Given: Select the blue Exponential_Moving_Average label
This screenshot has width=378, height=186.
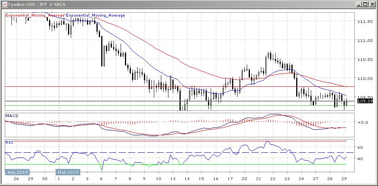Looking at the screenshot, I should 95,15.
